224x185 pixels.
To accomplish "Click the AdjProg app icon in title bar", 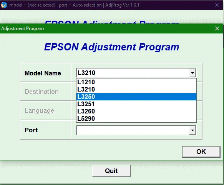I will (x=4, y=5).
